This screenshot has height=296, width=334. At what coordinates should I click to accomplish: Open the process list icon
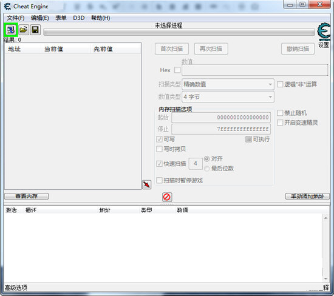click(11, 30)
